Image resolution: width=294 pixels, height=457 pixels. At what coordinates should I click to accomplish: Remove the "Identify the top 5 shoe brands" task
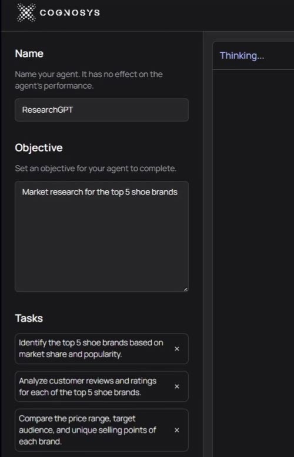coord(177,348)
